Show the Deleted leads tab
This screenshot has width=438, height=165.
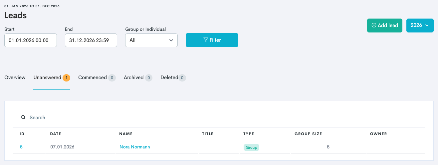point(169,78)
